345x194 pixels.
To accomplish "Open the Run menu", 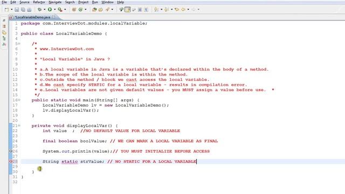I will pos(95,2).
